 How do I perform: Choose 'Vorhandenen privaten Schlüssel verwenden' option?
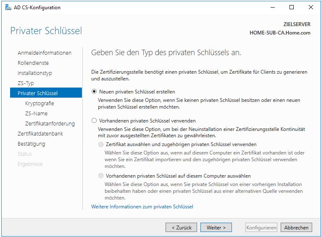coord(94,120)
